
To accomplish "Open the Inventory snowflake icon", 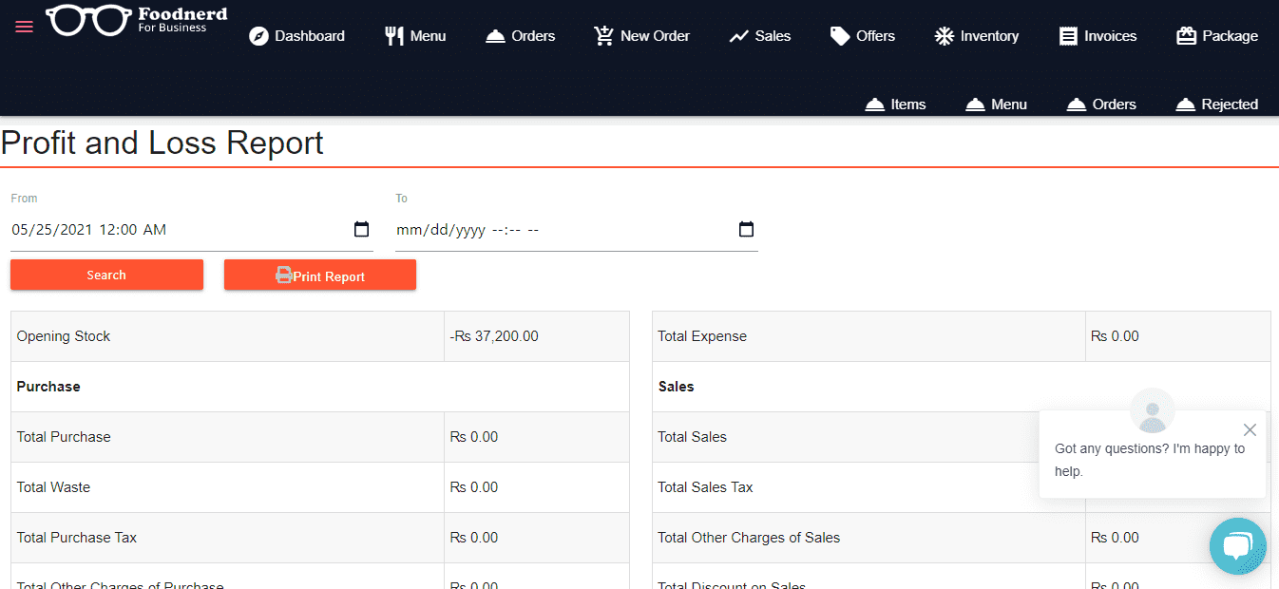I will pos(944,36).
